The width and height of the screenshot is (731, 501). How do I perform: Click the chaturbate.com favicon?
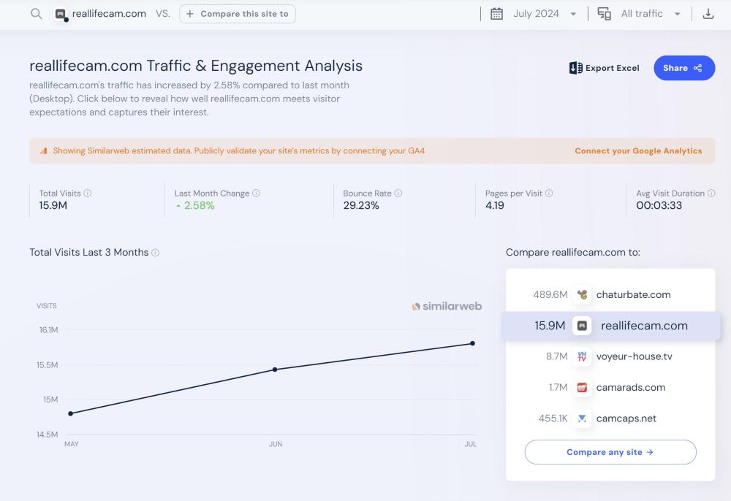point(582,295)
